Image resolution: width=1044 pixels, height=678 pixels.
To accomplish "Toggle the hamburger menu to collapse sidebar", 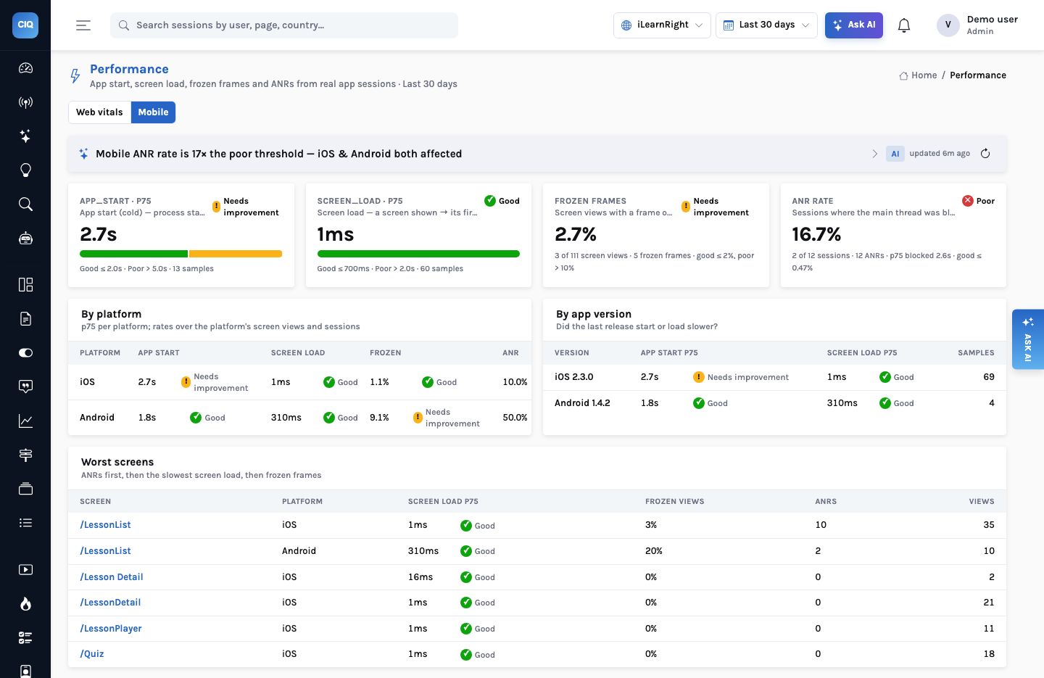I will 83,25.
